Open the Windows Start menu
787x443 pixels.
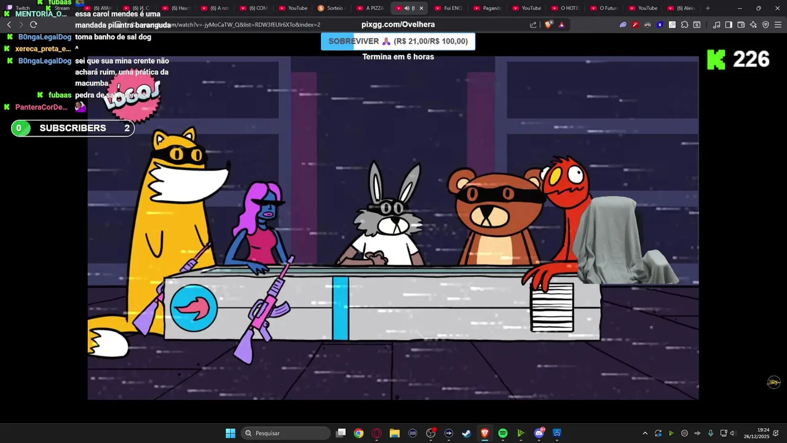point(231,433)
